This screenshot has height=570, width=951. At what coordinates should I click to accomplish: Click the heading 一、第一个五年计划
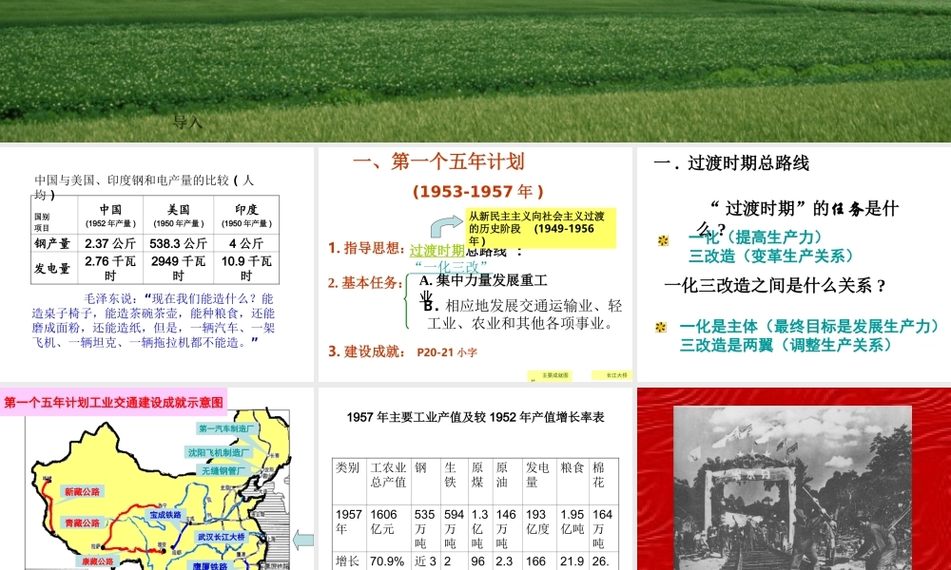click(x=438, y=161)
